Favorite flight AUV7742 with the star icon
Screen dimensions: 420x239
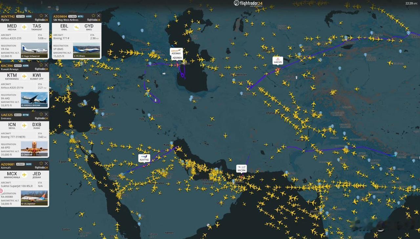click(41, 16)
